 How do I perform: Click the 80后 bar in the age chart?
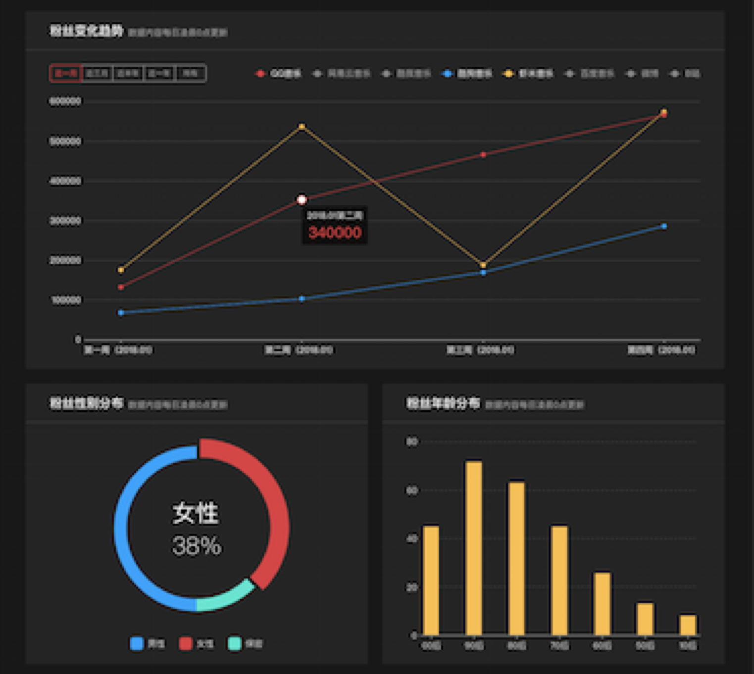(516, 558)
